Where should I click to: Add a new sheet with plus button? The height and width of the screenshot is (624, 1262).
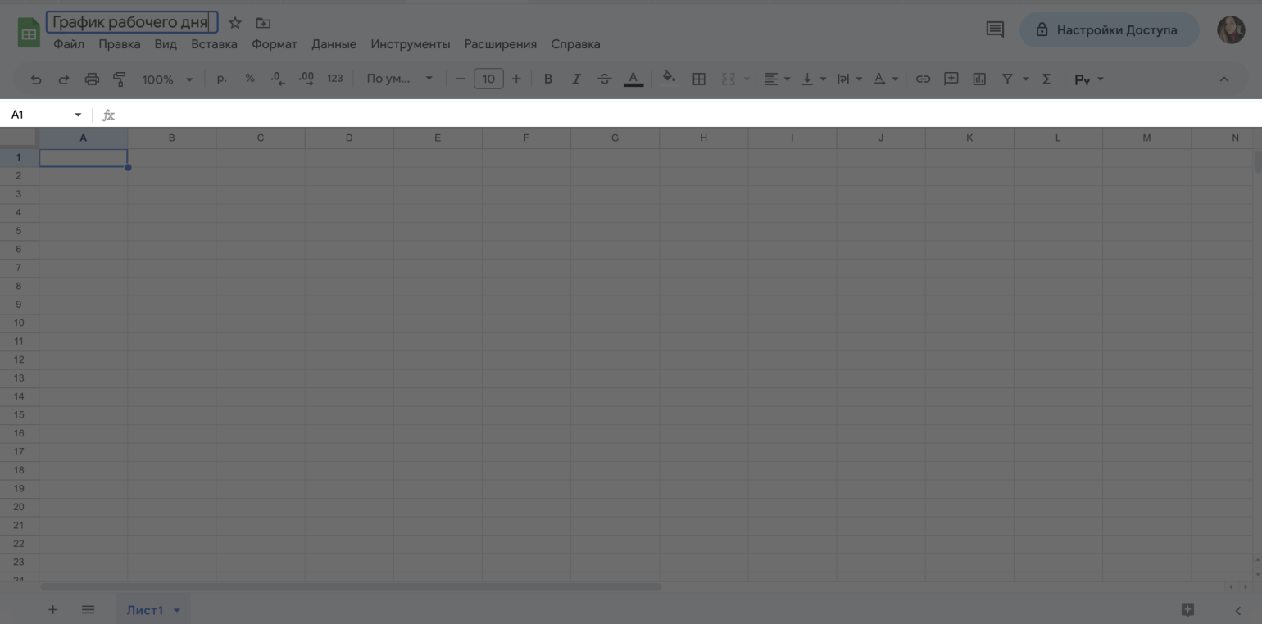(53, 610)
